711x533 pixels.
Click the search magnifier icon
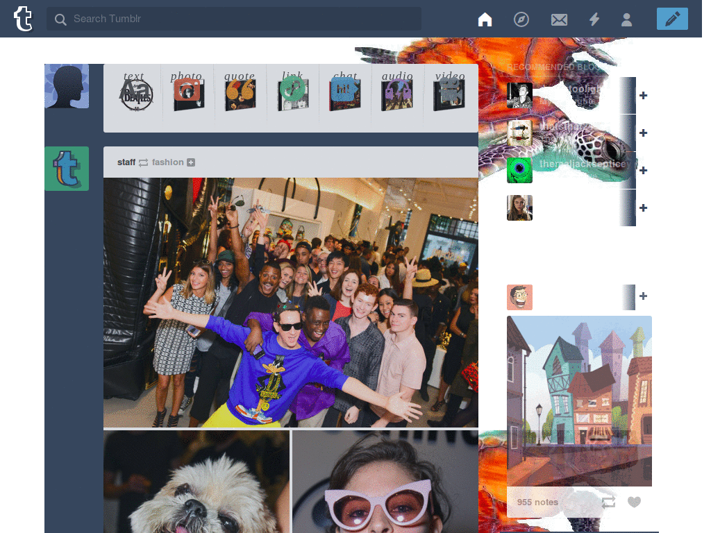point(60,19)
